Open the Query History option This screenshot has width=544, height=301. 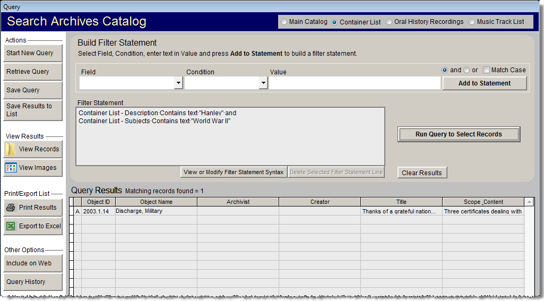coord(33,282)
